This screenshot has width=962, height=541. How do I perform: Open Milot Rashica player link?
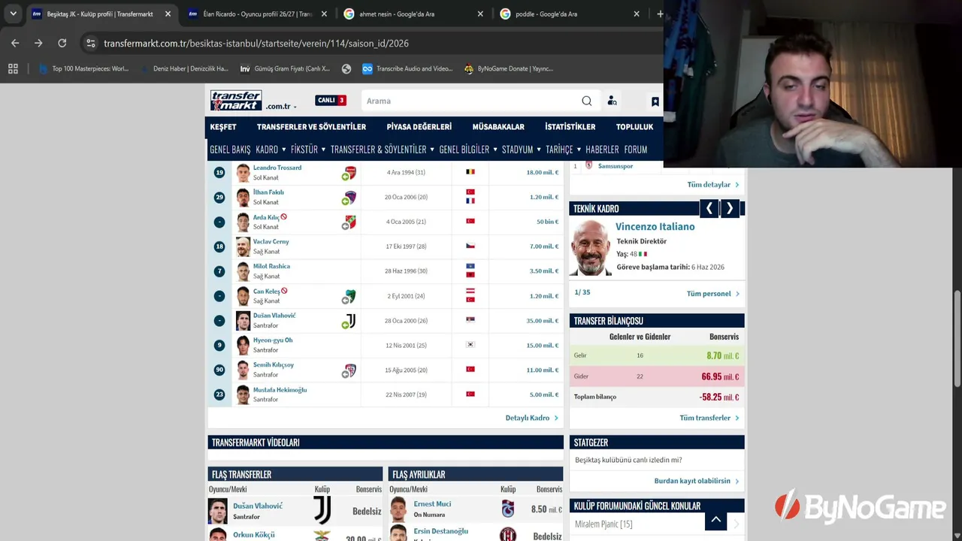tap(271, 266)
